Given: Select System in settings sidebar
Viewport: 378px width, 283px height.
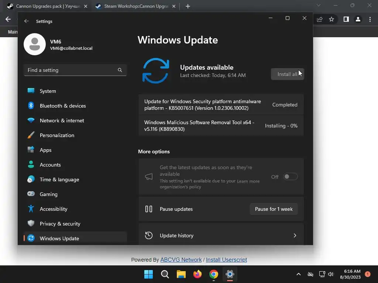Looking at the screenshot, I should point(75,91).
